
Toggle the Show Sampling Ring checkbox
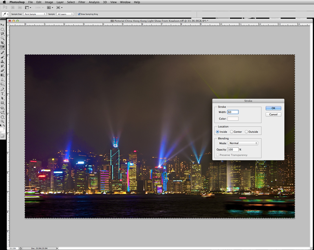point(79,14)
